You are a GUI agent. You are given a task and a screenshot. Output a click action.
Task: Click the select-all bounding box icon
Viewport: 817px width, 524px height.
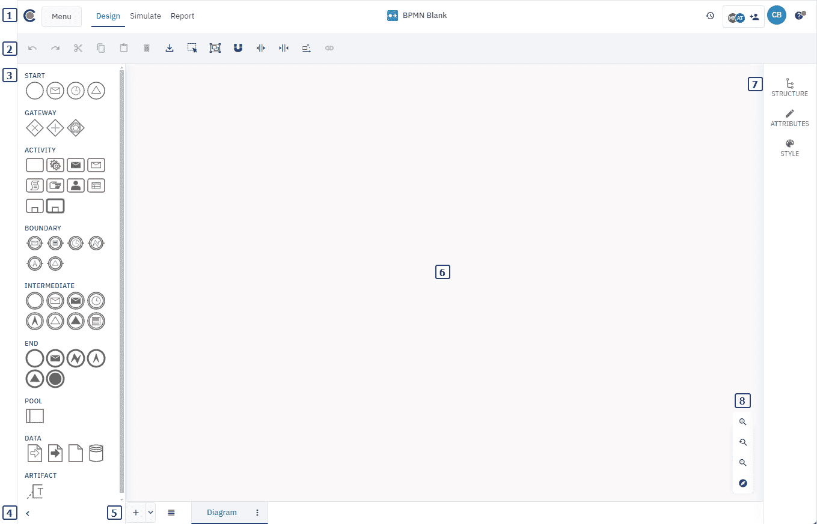coord(215,48)
